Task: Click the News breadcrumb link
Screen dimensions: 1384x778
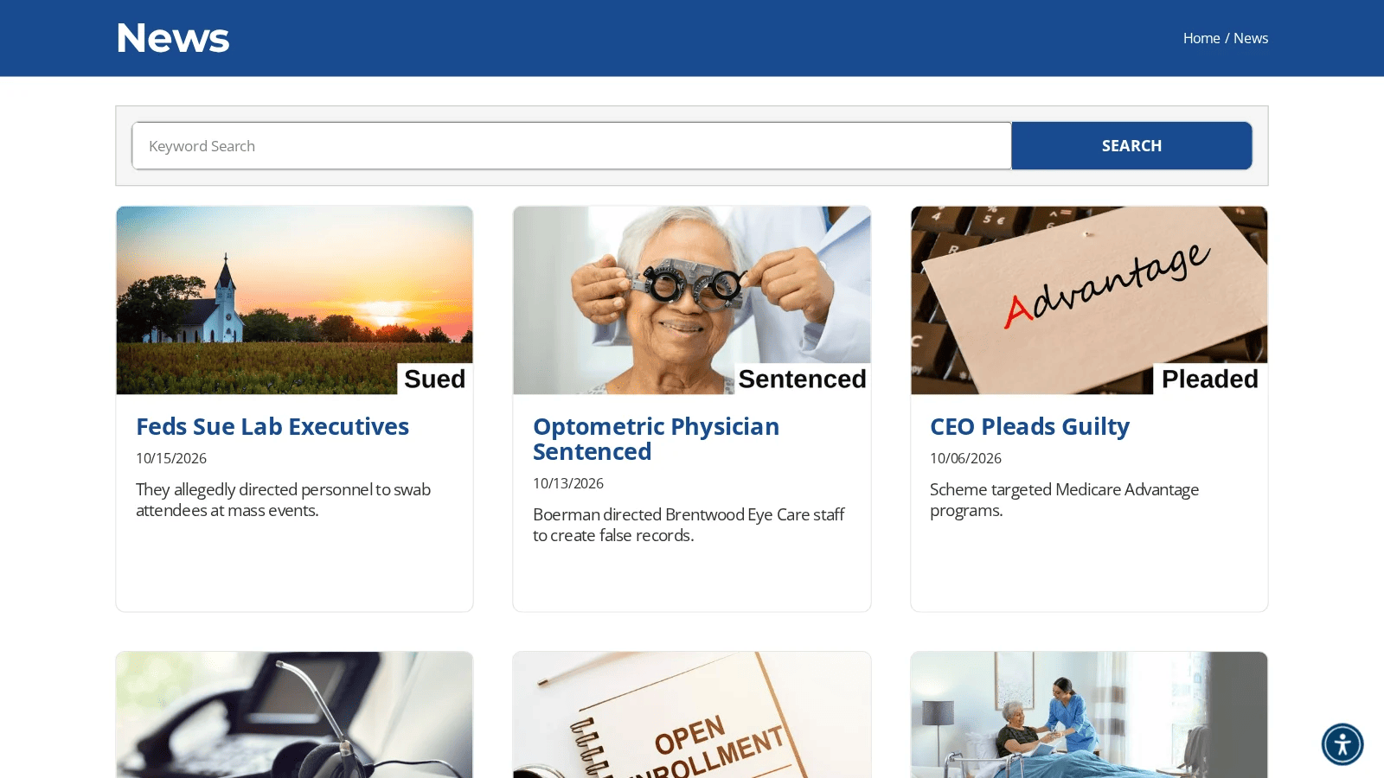Action: 1251,38
